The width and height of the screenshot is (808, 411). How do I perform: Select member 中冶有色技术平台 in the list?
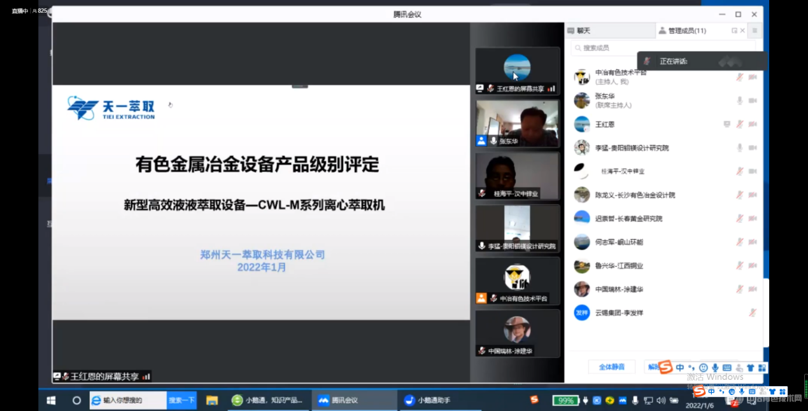click(x=664, y=77)
